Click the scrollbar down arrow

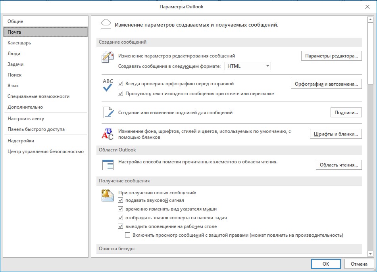click(x=370, y=253)
